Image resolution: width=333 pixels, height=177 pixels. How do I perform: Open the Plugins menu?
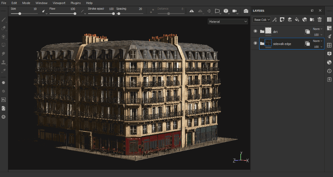(75, 3)
